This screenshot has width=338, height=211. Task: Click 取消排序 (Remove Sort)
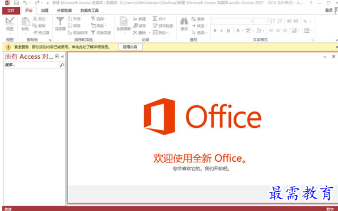(78, 33)
